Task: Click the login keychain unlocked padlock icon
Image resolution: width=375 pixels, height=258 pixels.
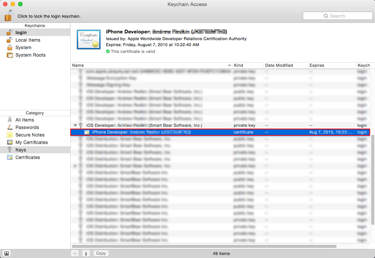Action: [x=9, y=32]
